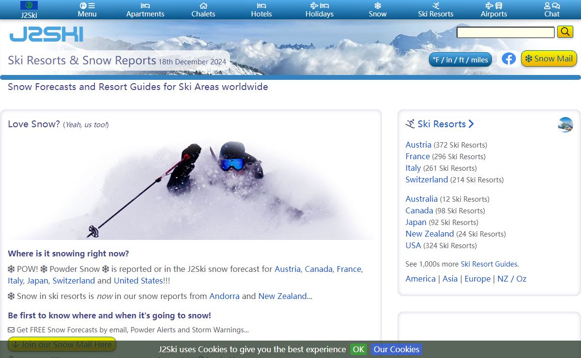581x358 pixels.
Task: Open Airports plane and bus icon
Action: point(494,6)
